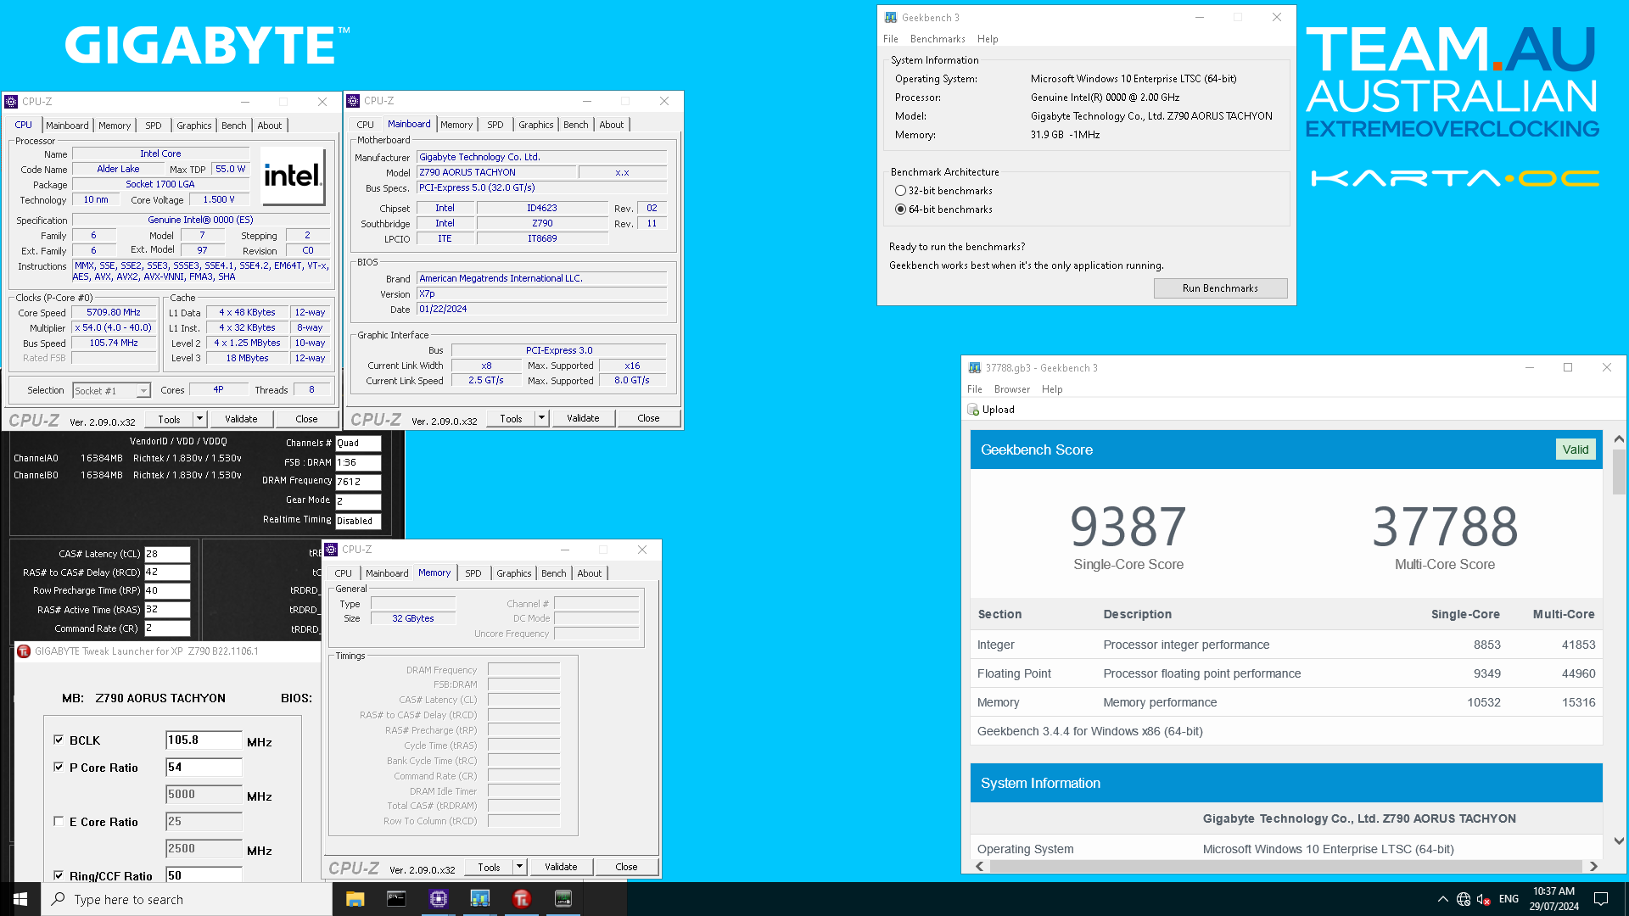Select 32-bit benchmarks option
This screenshot has width=1629, height=916.
click(x=900, y=191)
